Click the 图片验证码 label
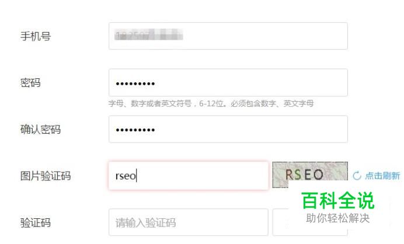Viewport: 404px width, 244px height. 46,176
